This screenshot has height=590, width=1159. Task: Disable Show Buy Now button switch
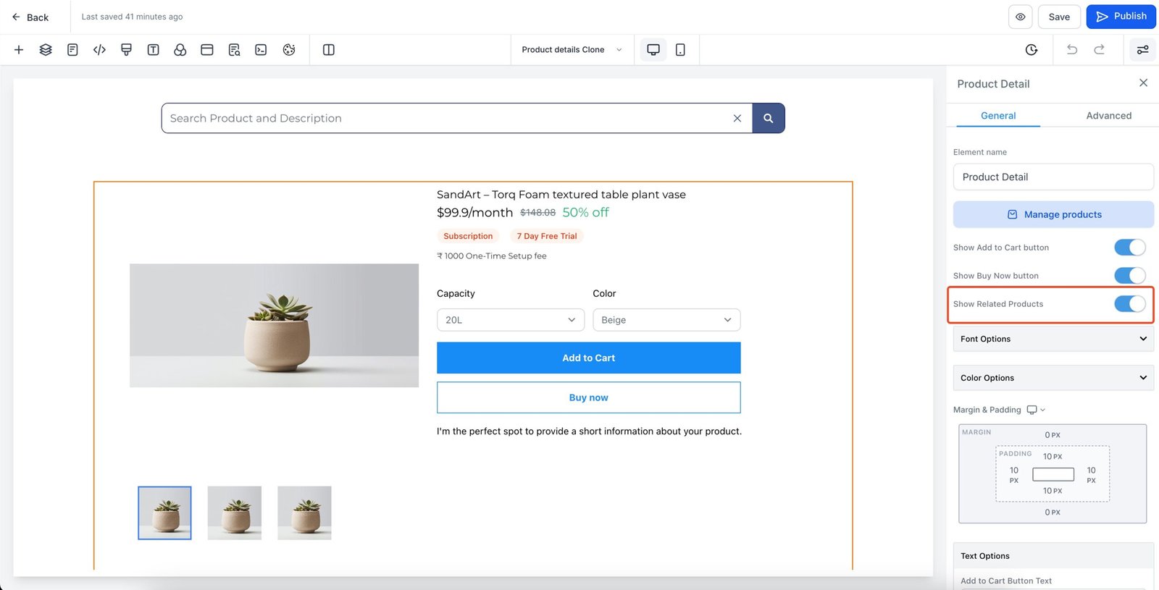coord(1129,276)
